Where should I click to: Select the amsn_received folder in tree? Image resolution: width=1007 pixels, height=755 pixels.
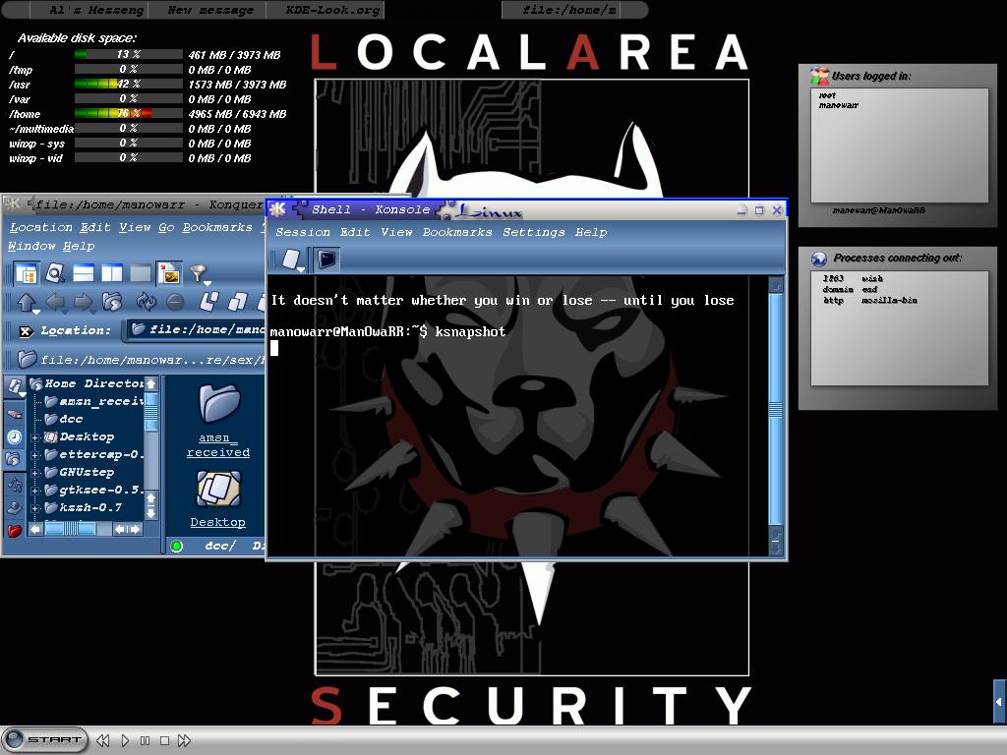point(93,401)
